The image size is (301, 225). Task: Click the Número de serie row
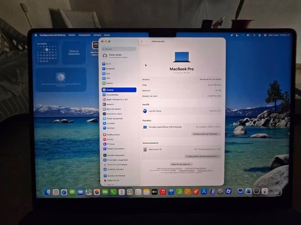tap(181, 96)
